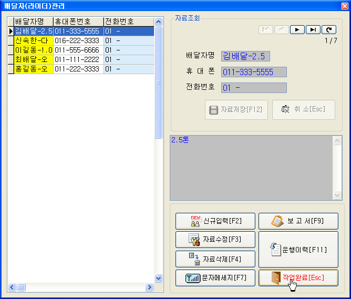Click mobile number 016-222-3333 cell

click(x=78, y=41)
